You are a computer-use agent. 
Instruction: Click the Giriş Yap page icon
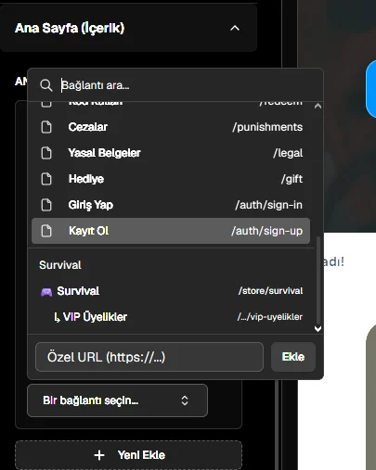click(46, 205)
